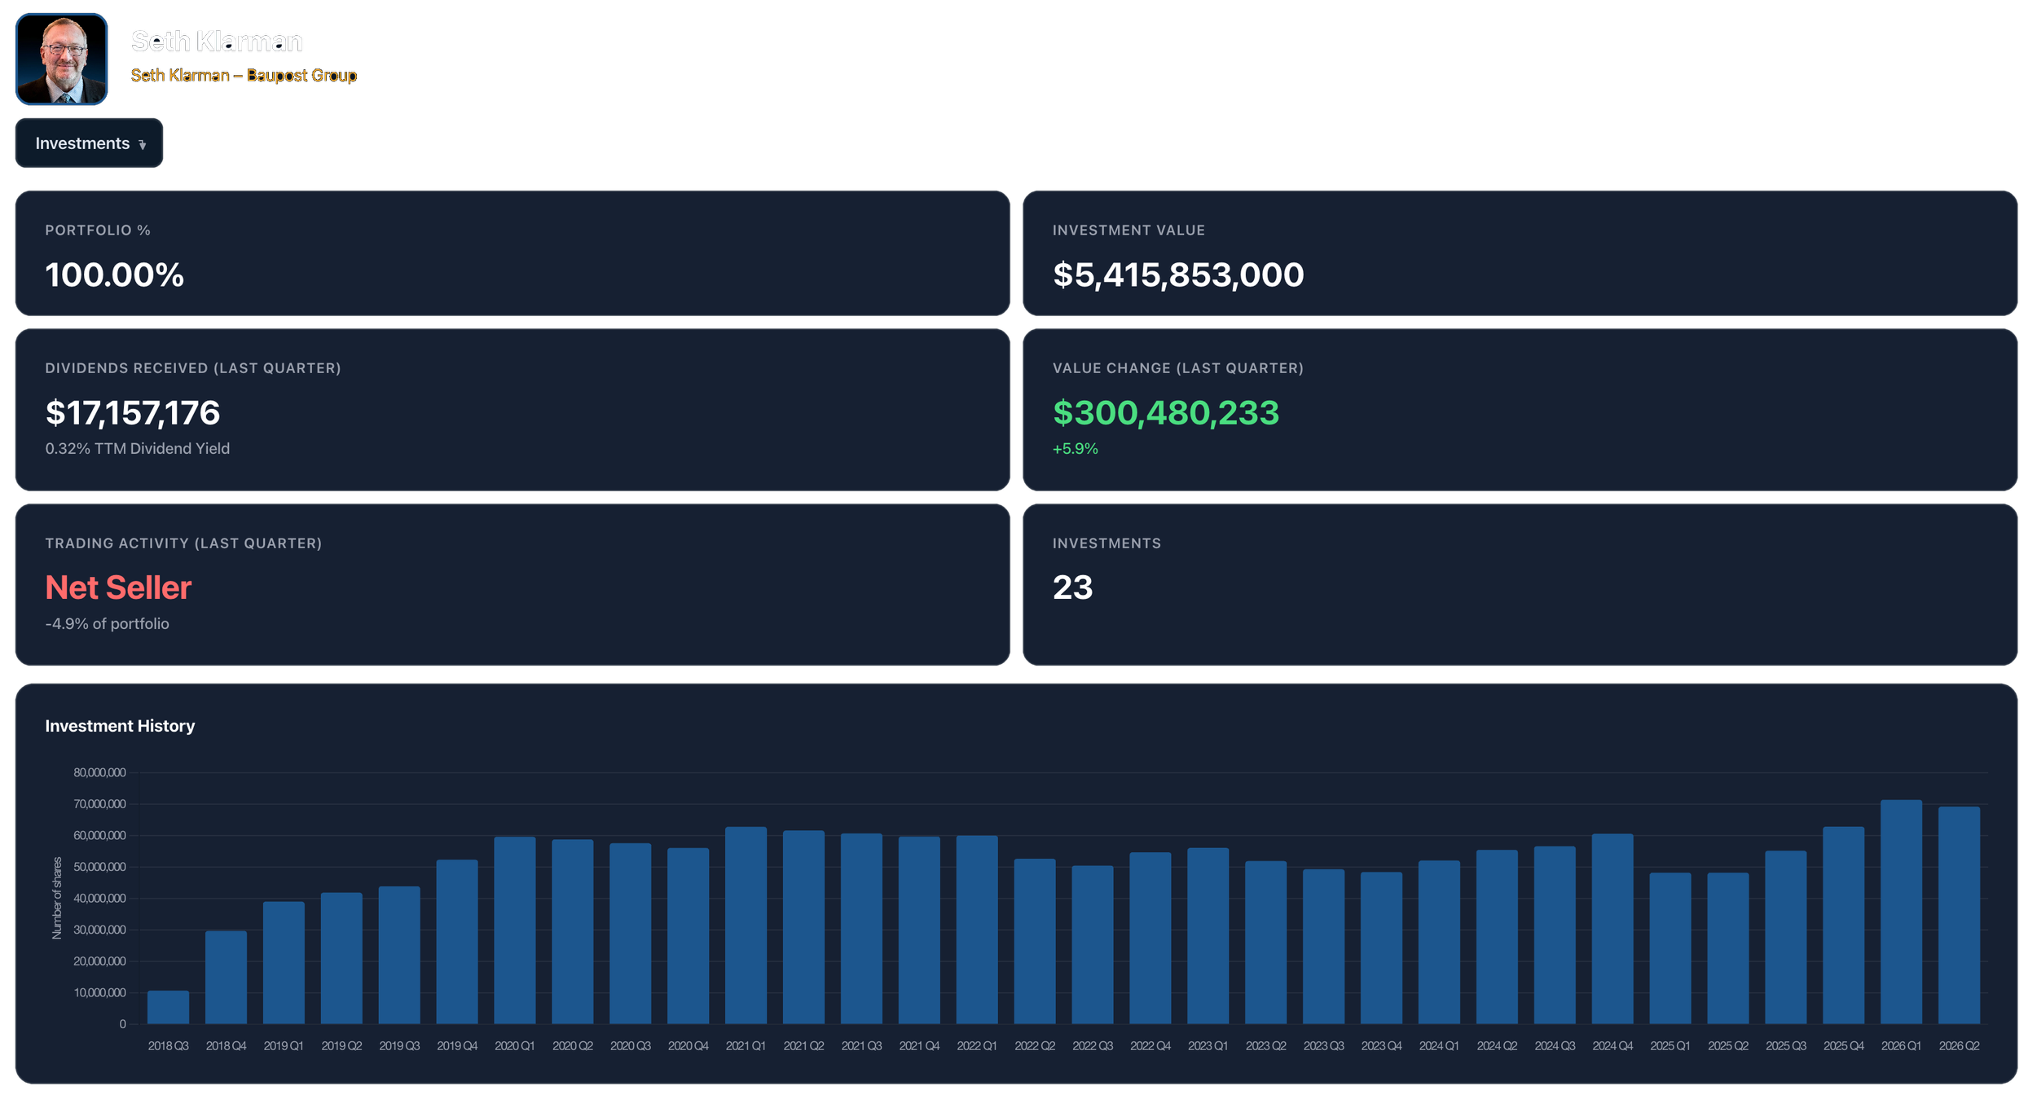This screenshot has height=1095, width=2037.
Task: Click the 2018 Q4 bar in chart
Action: pos(227,978)
